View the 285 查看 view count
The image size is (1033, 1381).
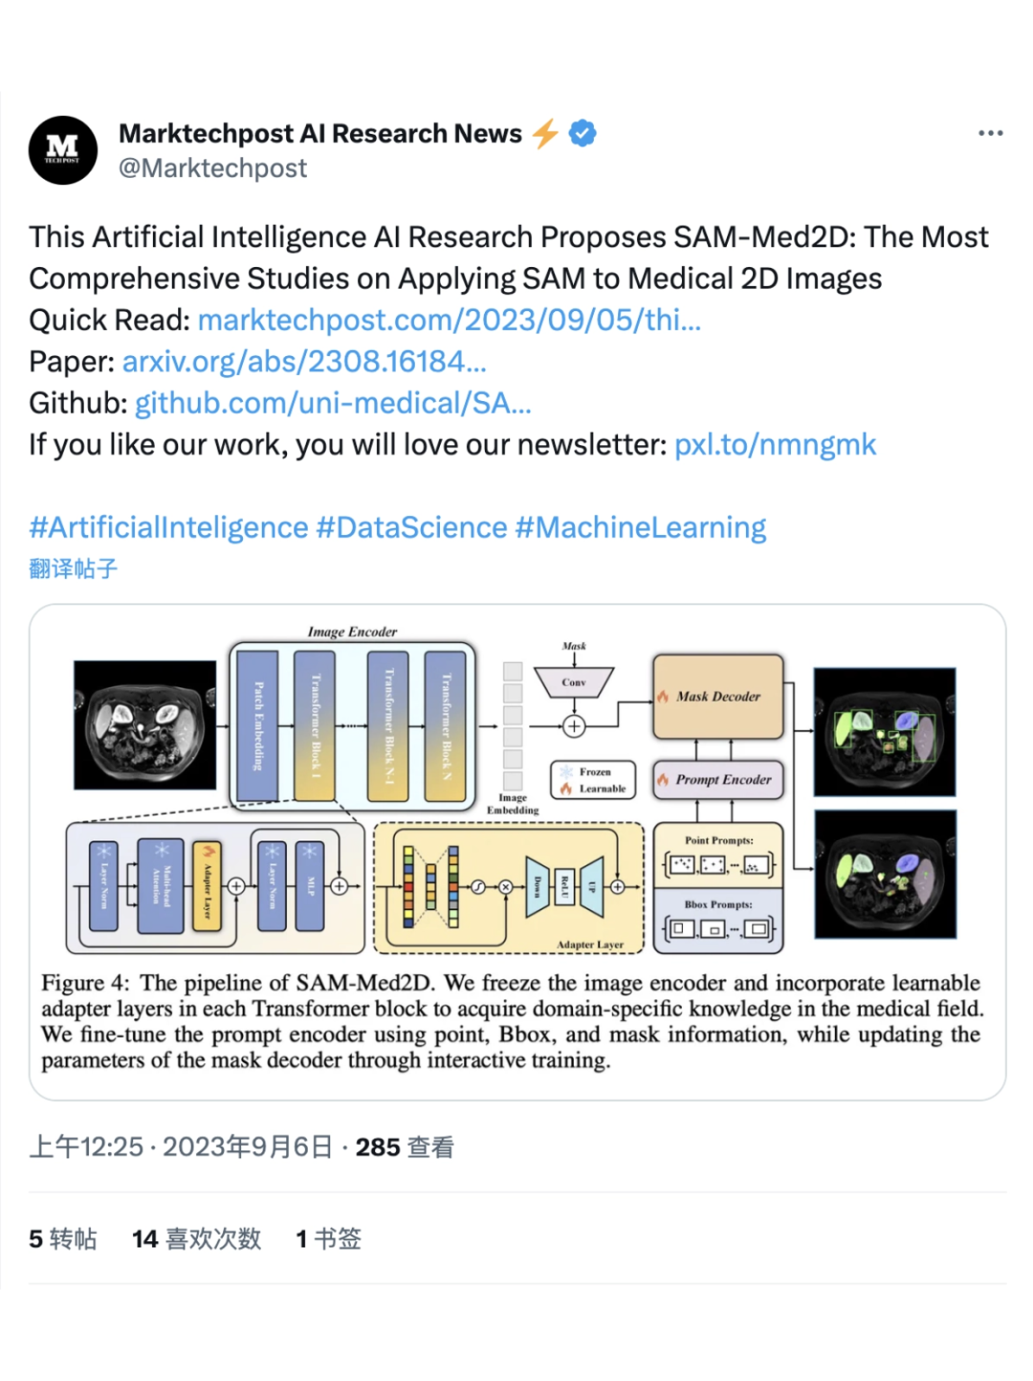405,1147
